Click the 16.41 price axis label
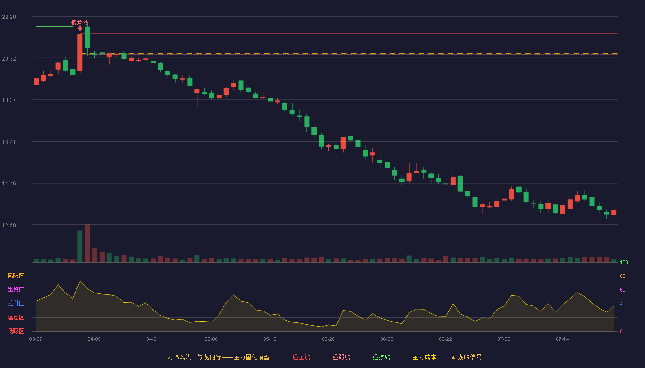 tap(9, 142)
